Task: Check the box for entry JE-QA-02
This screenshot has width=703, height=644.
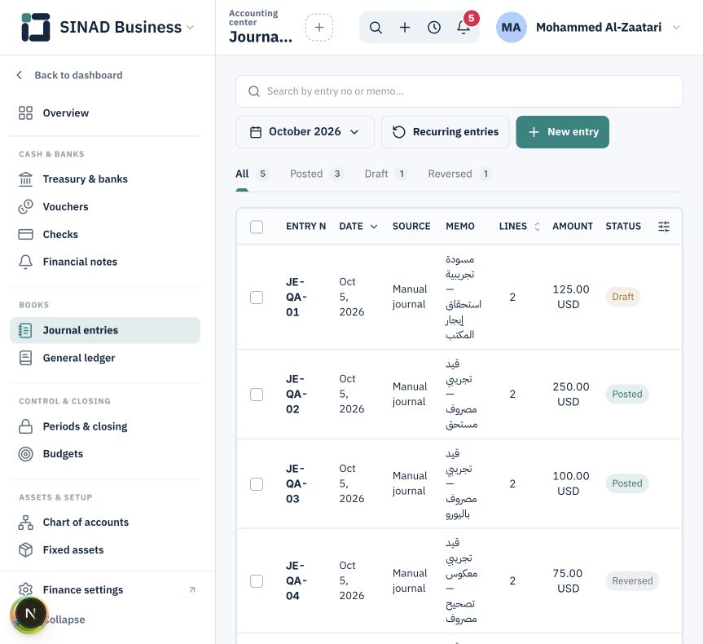Action: point(257,395)
